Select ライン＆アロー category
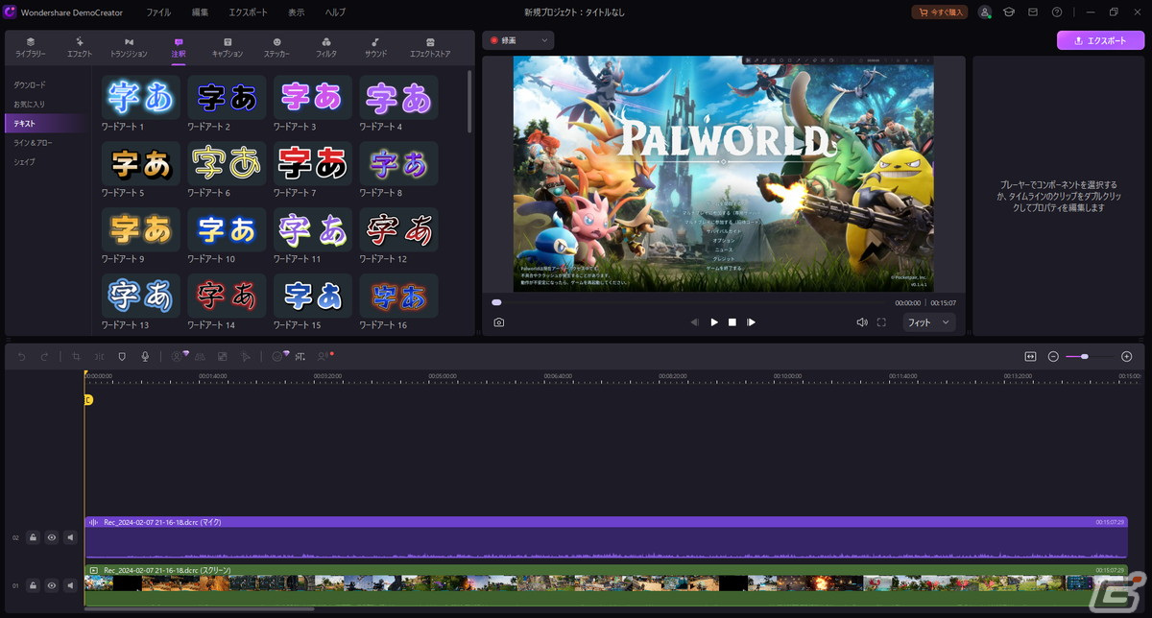This screenshot has height=618, width=1152. (33, 142)
